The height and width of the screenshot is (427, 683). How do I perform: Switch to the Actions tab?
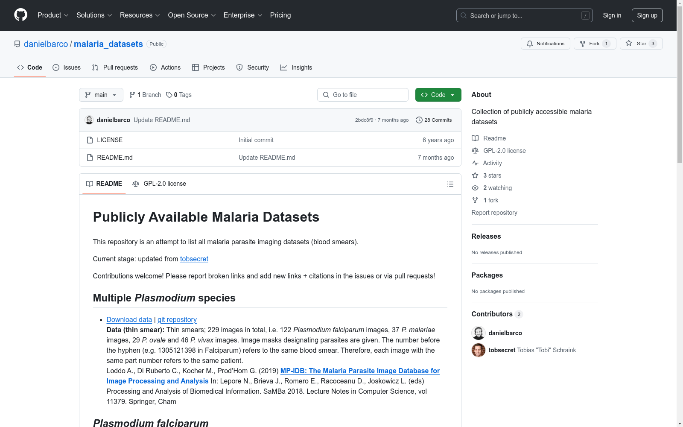(165, 67)
